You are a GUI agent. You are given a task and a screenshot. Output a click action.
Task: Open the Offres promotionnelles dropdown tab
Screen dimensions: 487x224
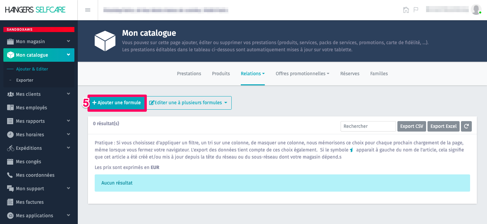(302, 74)
